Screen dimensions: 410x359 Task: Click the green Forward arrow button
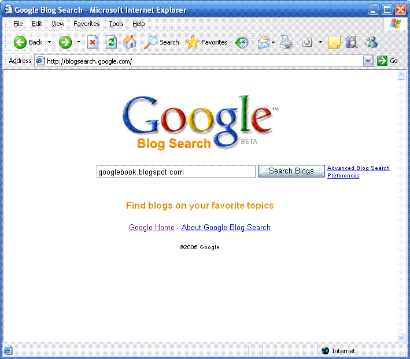tap(65, 42)
